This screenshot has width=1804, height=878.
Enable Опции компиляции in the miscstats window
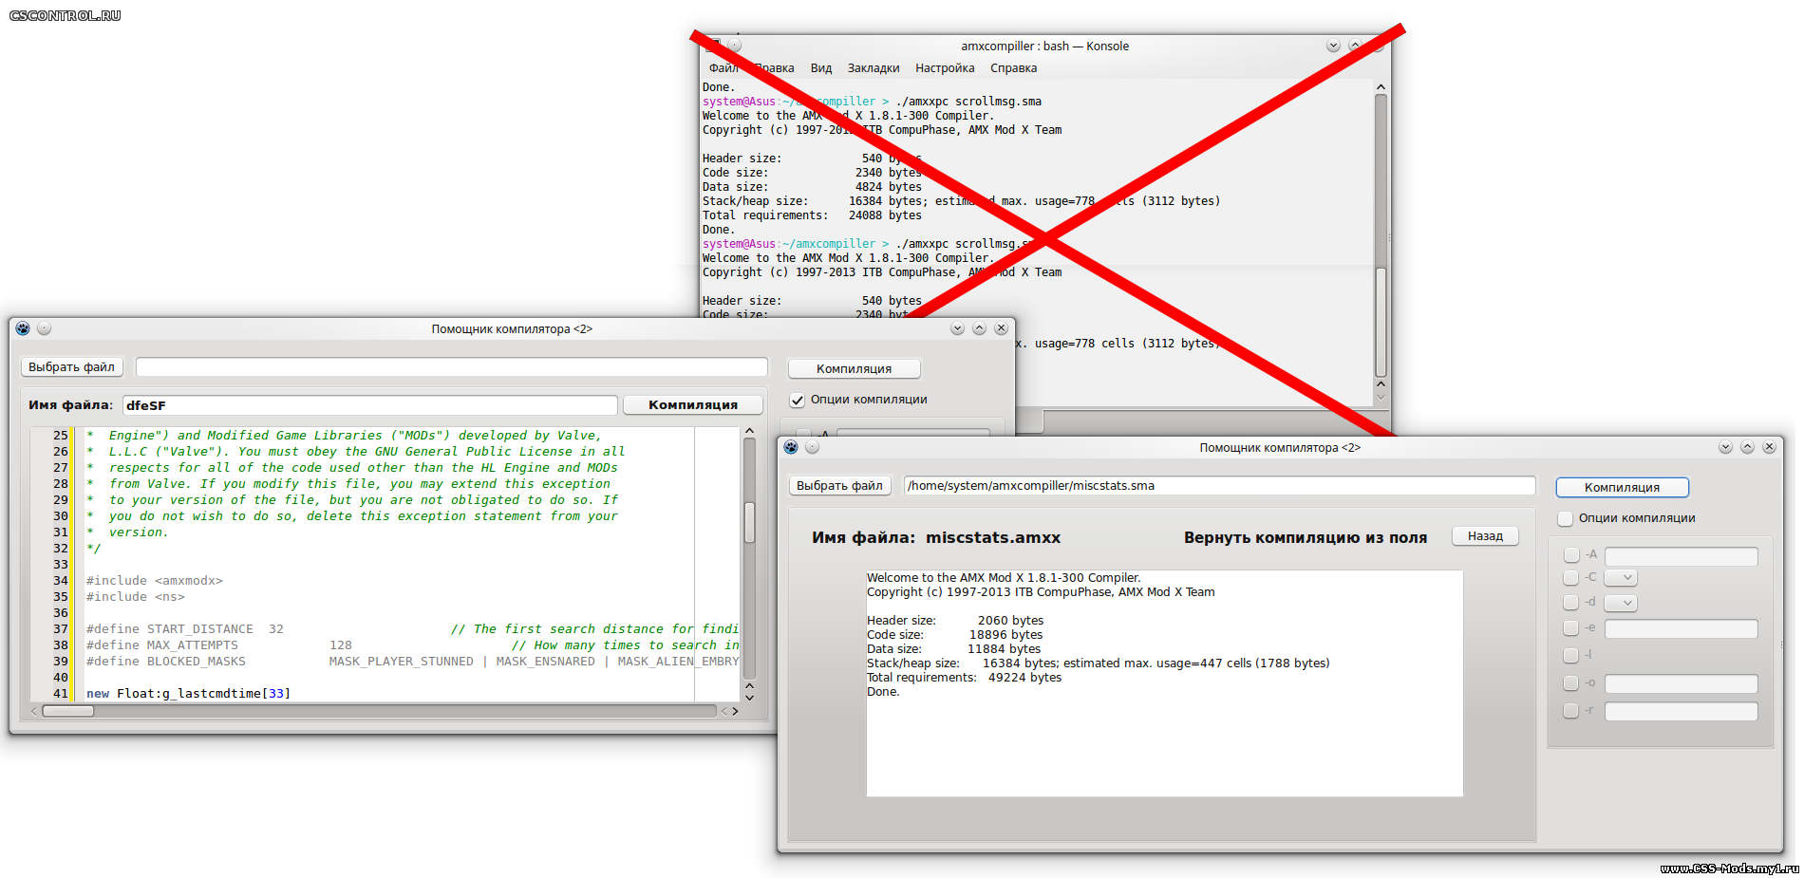pyautogui.click(x=1566, y=519)
